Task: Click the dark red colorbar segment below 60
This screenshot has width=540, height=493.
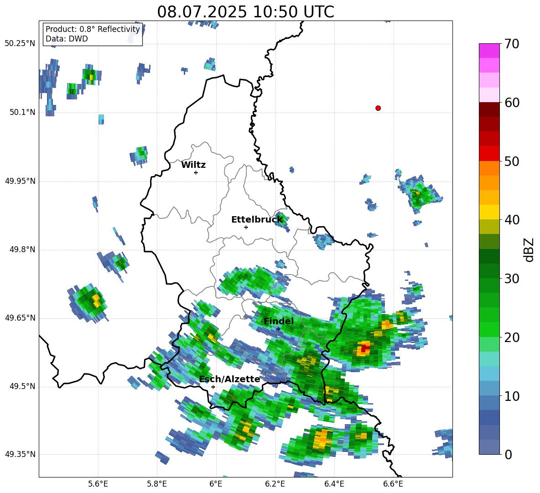Action: click(489, 109)
